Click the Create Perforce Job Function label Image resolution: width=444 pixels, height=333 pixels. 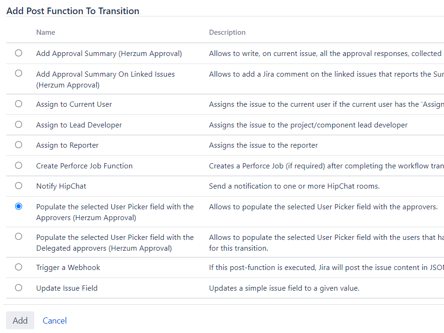[84, 166]
